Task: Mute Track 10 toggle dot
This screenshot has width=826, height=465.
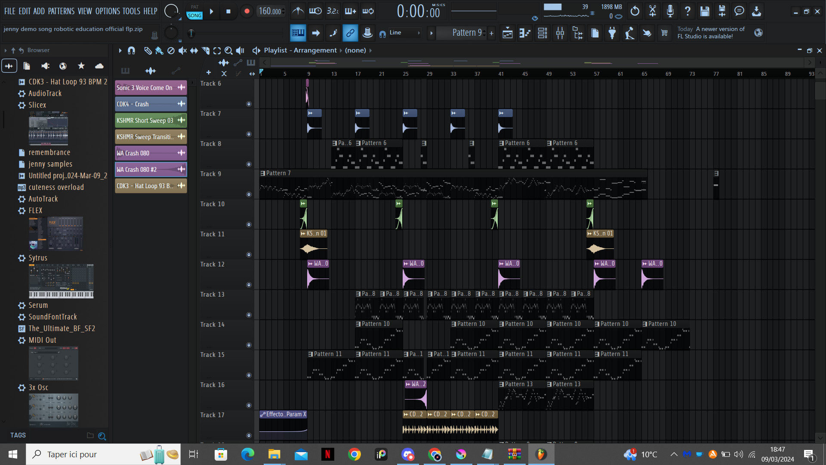Action: pyautogui.click(x=249, y=225)
